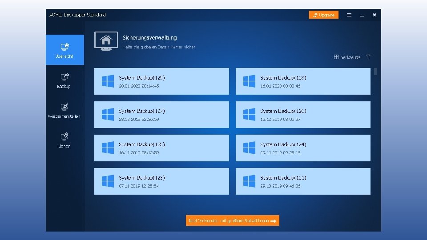Click Windows logo of System Backup(121)
Image resolution: width=427 pixels, height=240 pixels.
pos(249,181)
